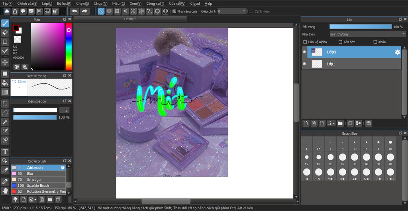Hide the Lớp2 layer
Screen dimensions: 408x211
click(x=304, y=52)
